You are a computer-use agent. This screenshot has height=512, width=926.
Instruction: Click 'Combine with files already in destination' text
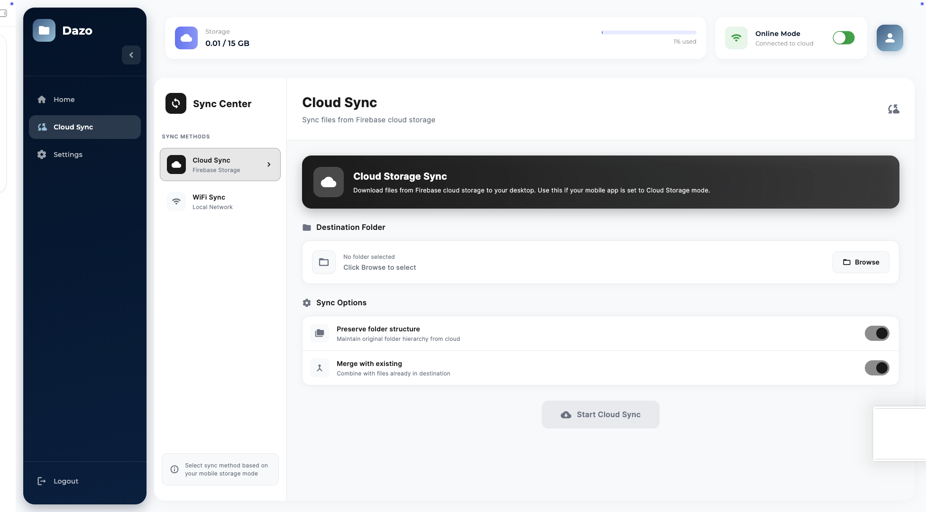pos(394,374)
